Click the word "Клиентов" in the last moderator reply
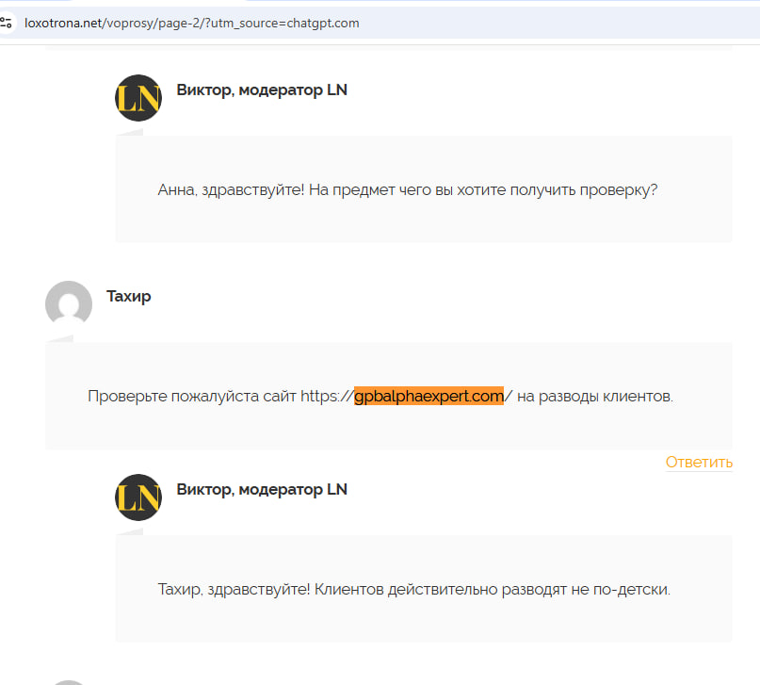 click(x=348, y=590)
